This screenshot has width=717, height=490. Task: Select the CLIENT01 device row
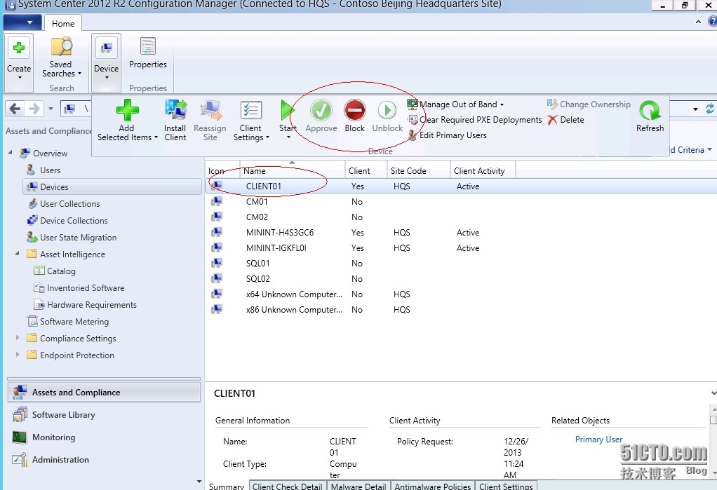point(461,186)
